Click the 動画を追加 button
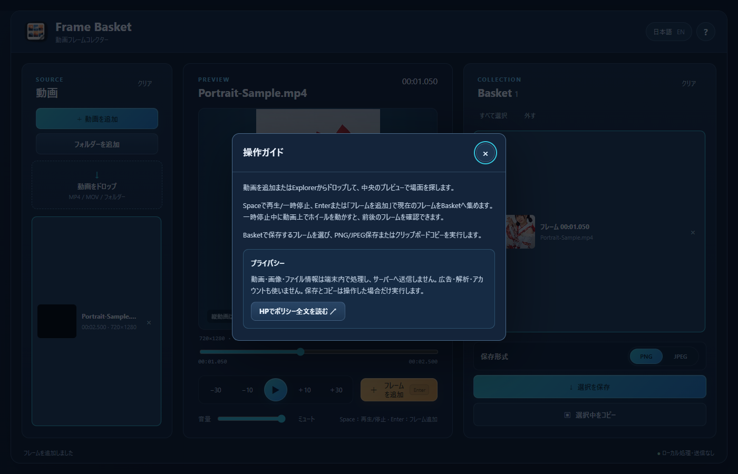The image size is (738, 474). point(97,118)
